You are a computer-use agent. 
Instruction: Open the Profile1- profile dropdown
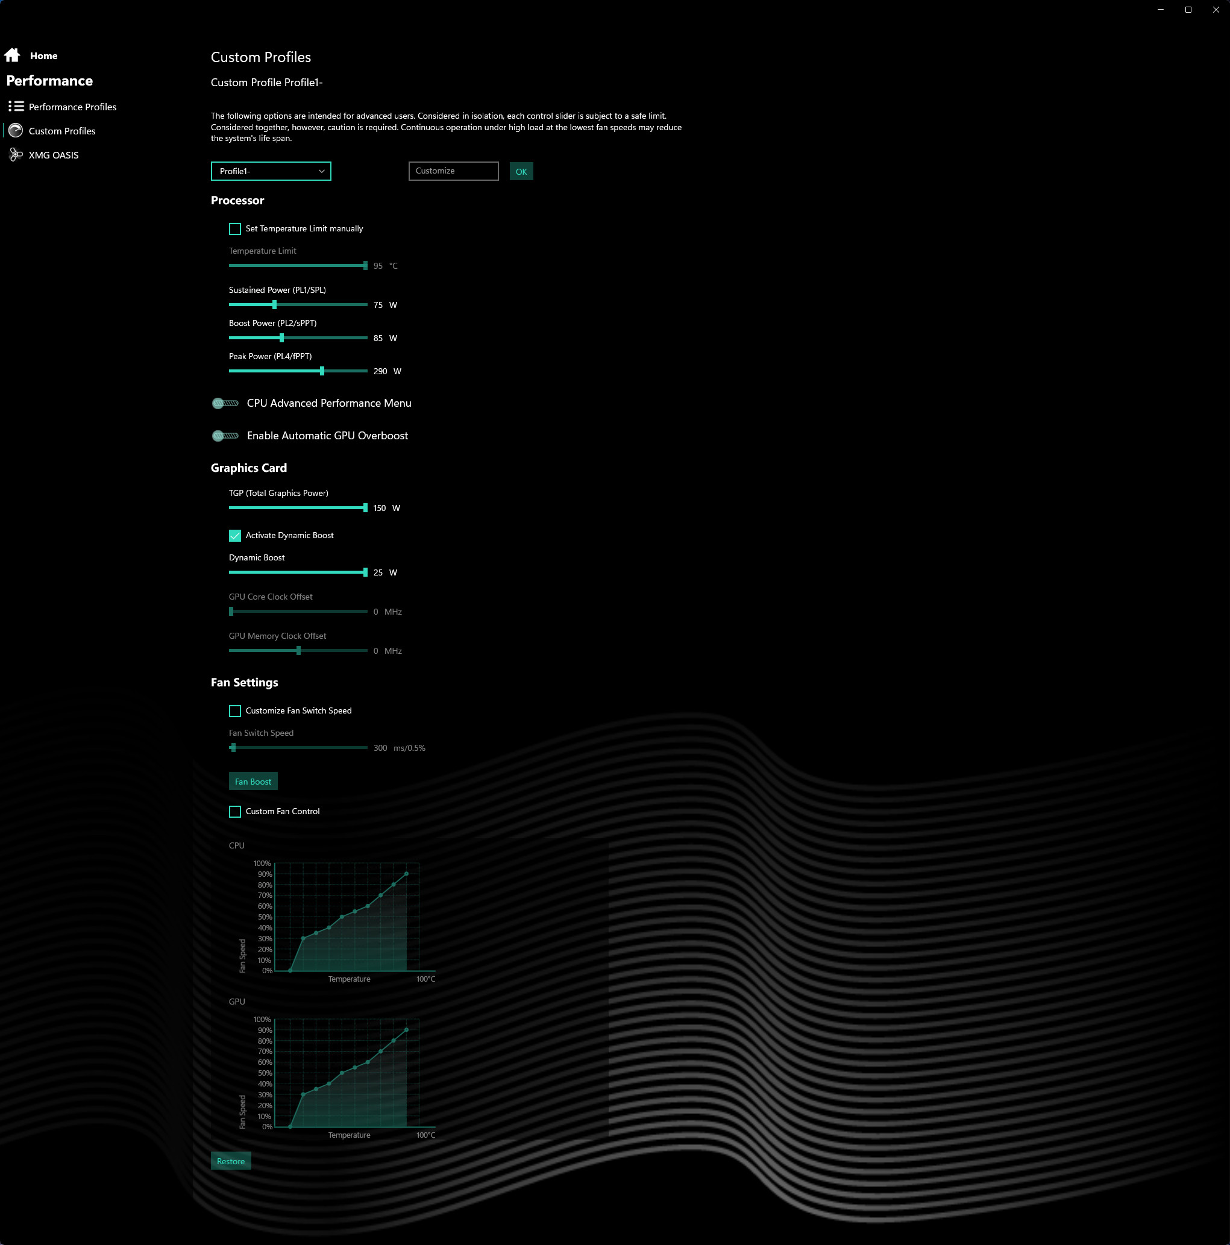(x=271, y=171)
